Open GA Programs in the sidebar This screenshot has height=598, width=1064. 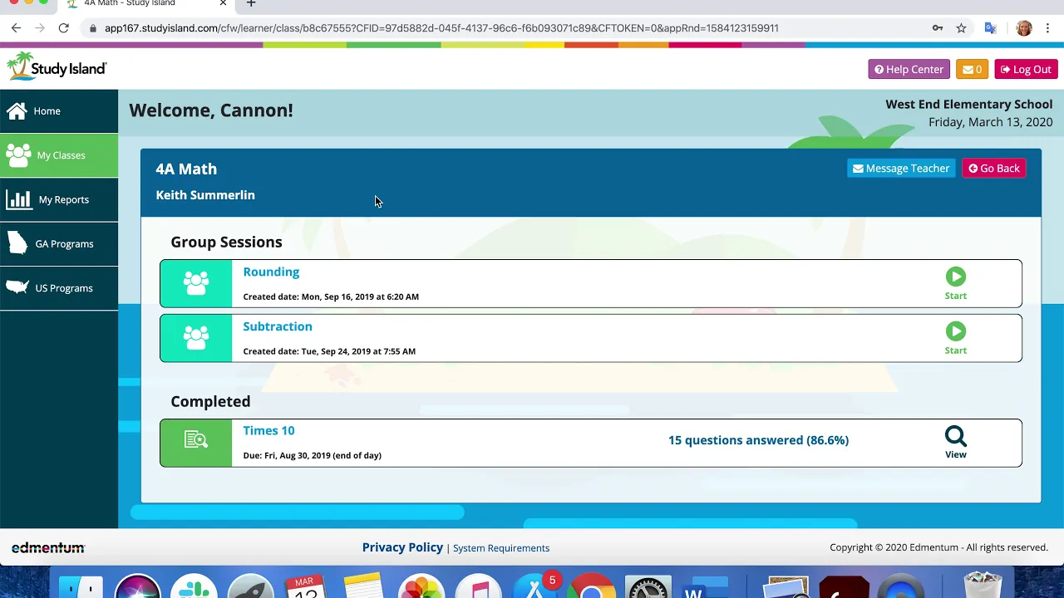pos(58,243)
